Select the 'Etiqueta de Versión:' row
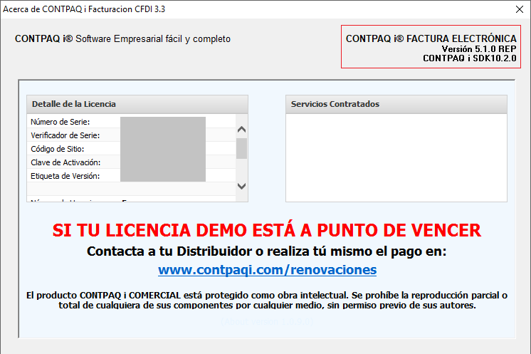The height and width of the screenshot is (354, 531). 132,175
